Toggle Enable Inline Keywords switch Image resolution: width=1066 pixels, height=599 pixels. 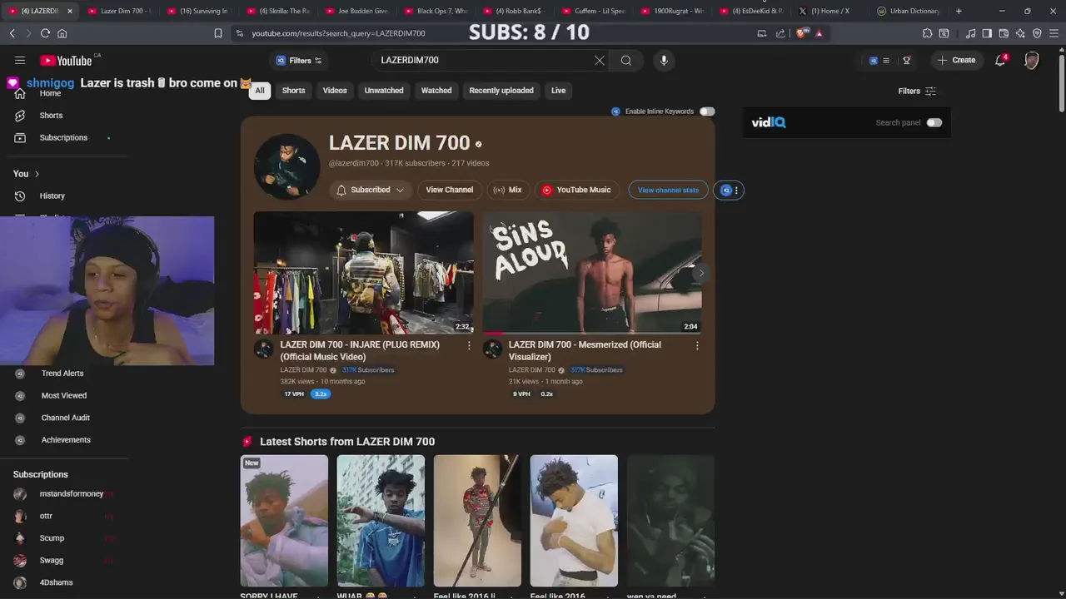tap(707, 111)
